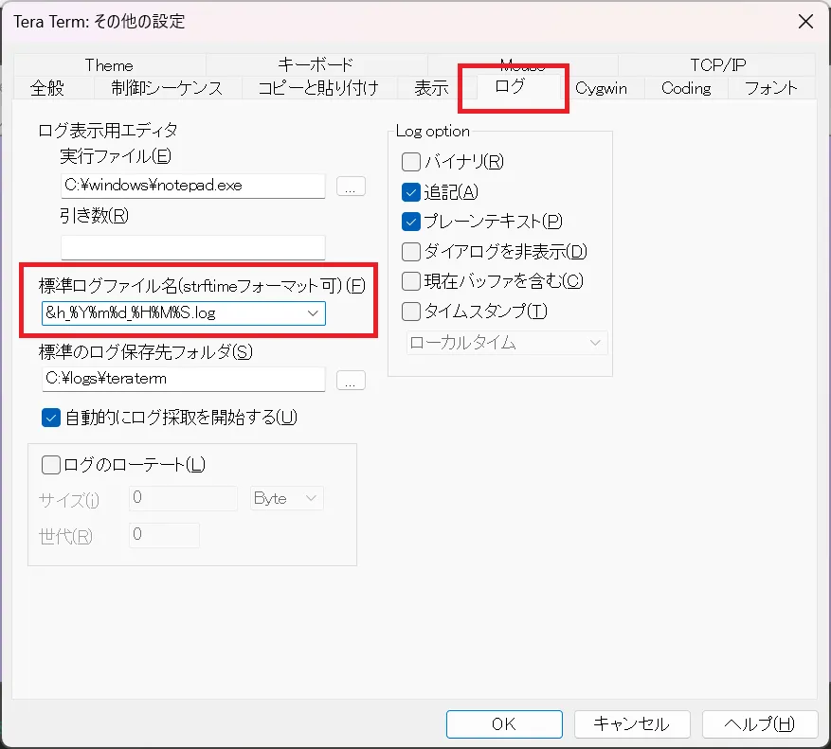Expand the standard log filename dropdown
Viewport: 831px width, 749px height.
click(313, 313)
